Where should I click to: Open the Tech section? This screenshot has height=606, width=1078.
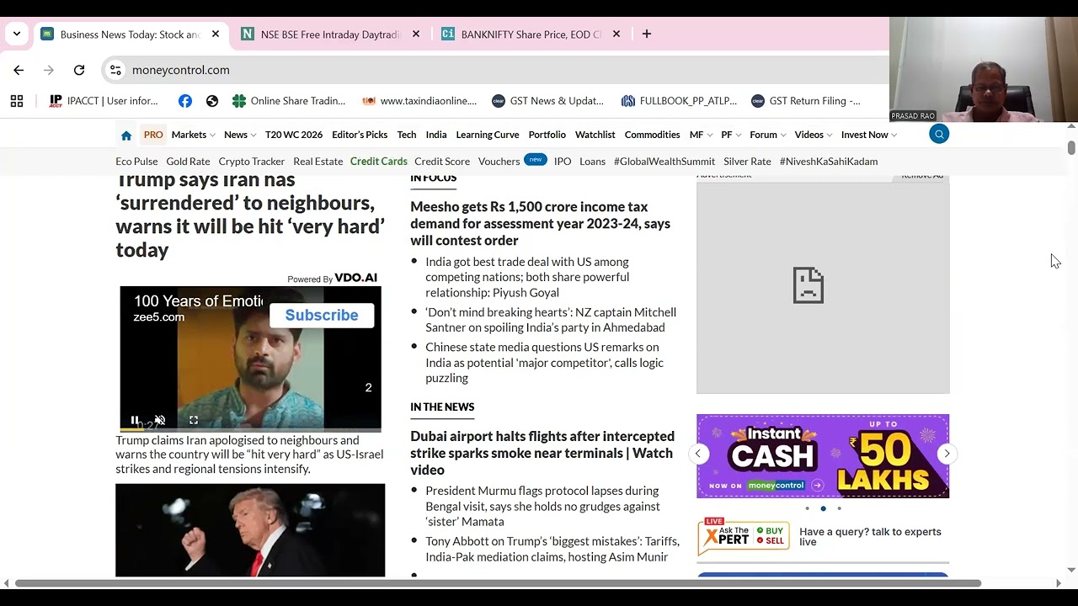(407, 135)
